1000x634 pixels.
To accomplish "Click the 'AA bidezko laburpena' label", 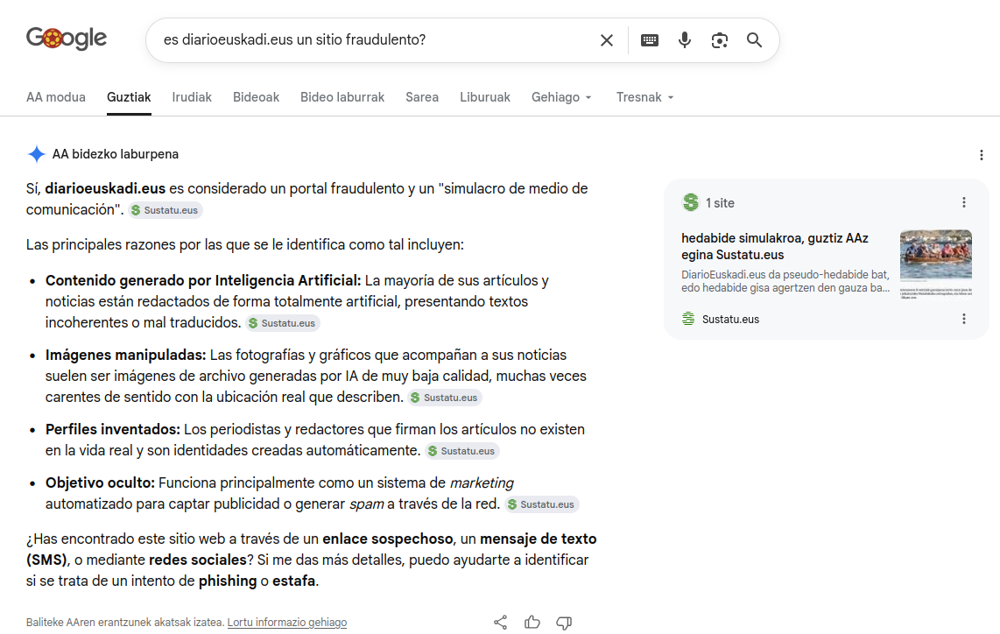I will 116,154.
